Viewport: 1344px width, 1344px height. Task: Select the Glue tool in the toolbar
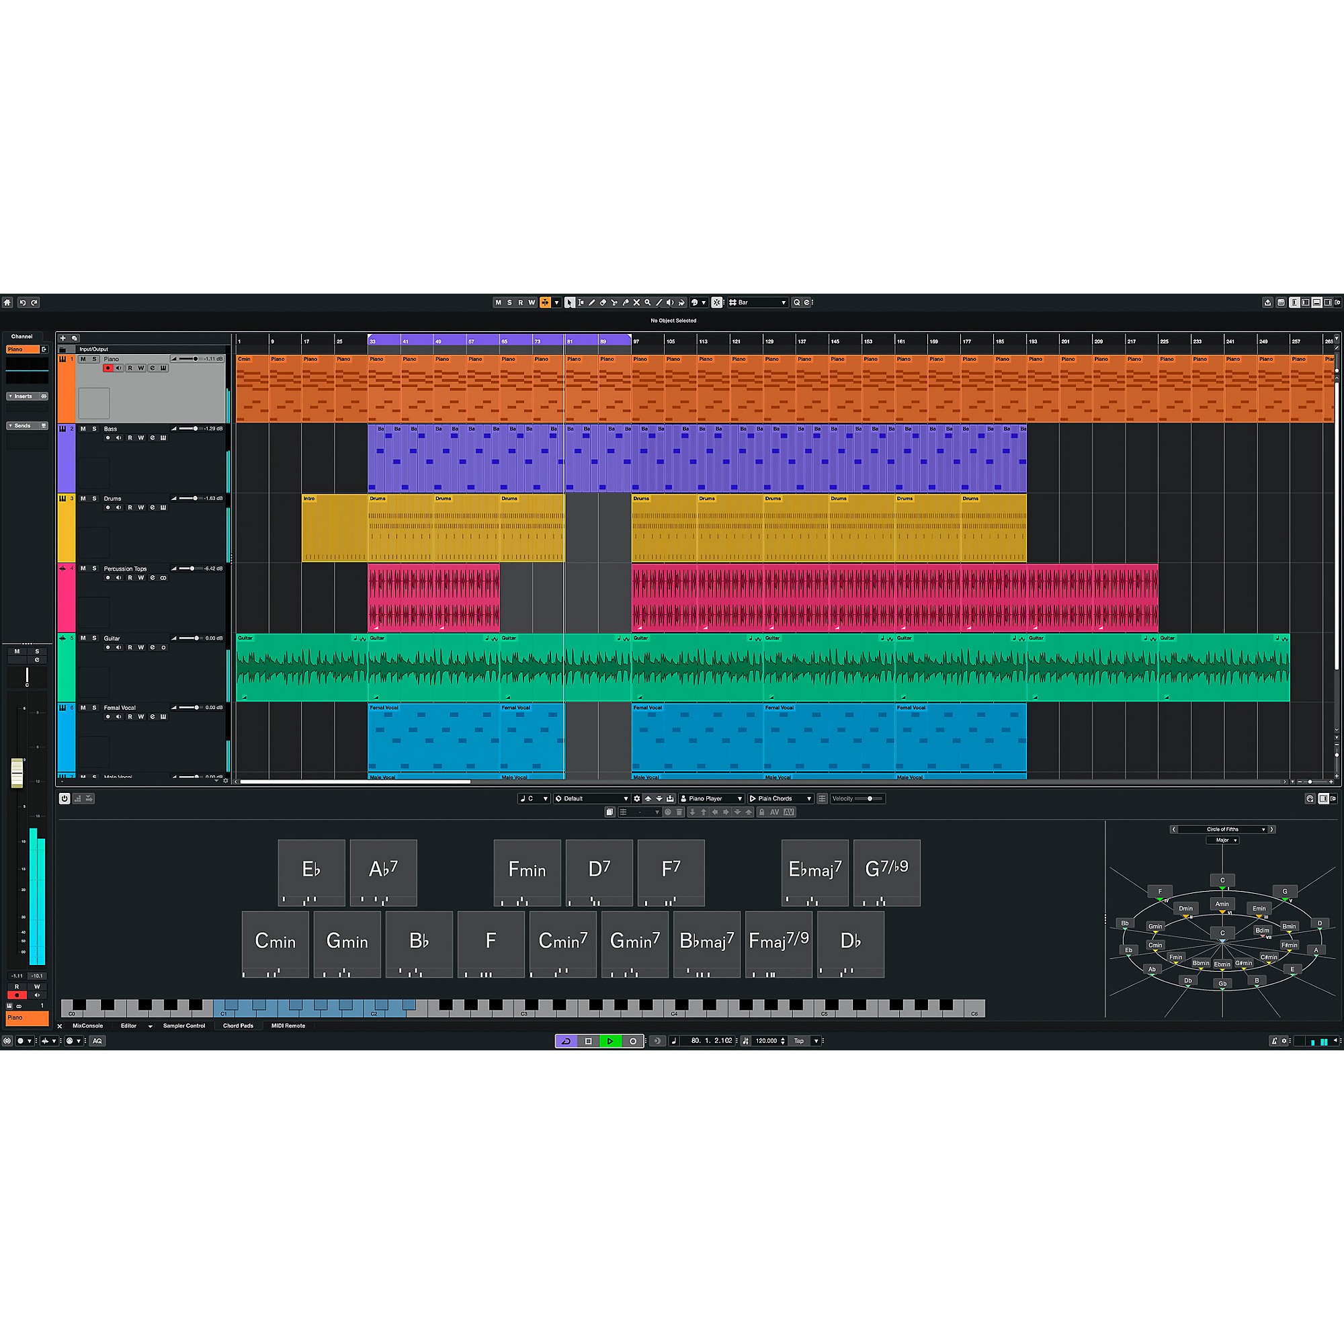coord(626,302)
